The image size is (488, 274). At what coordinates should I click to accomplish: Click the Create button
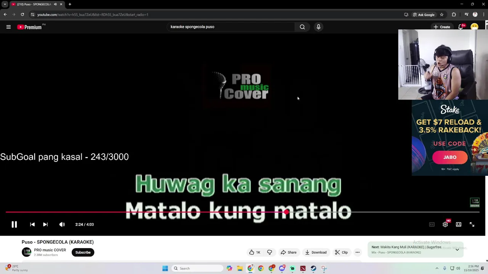(x=442, y=27)
